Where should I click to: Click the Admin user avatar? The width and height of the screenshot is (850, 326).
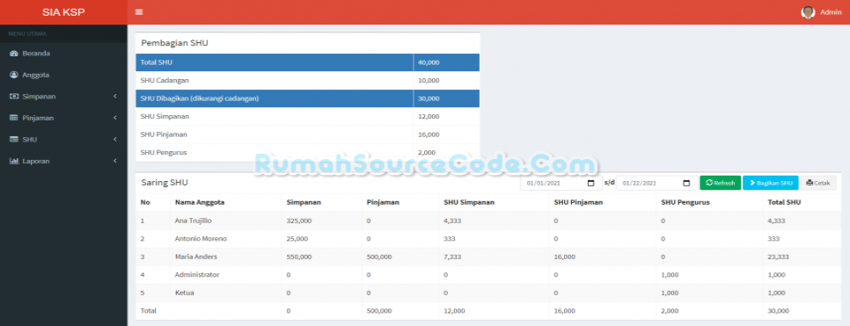(x=808, y=12)
